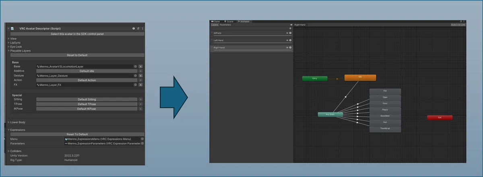Clear the Additive layer with X
The height and width of the screenshot is (177, 483).
pos(140,71)
